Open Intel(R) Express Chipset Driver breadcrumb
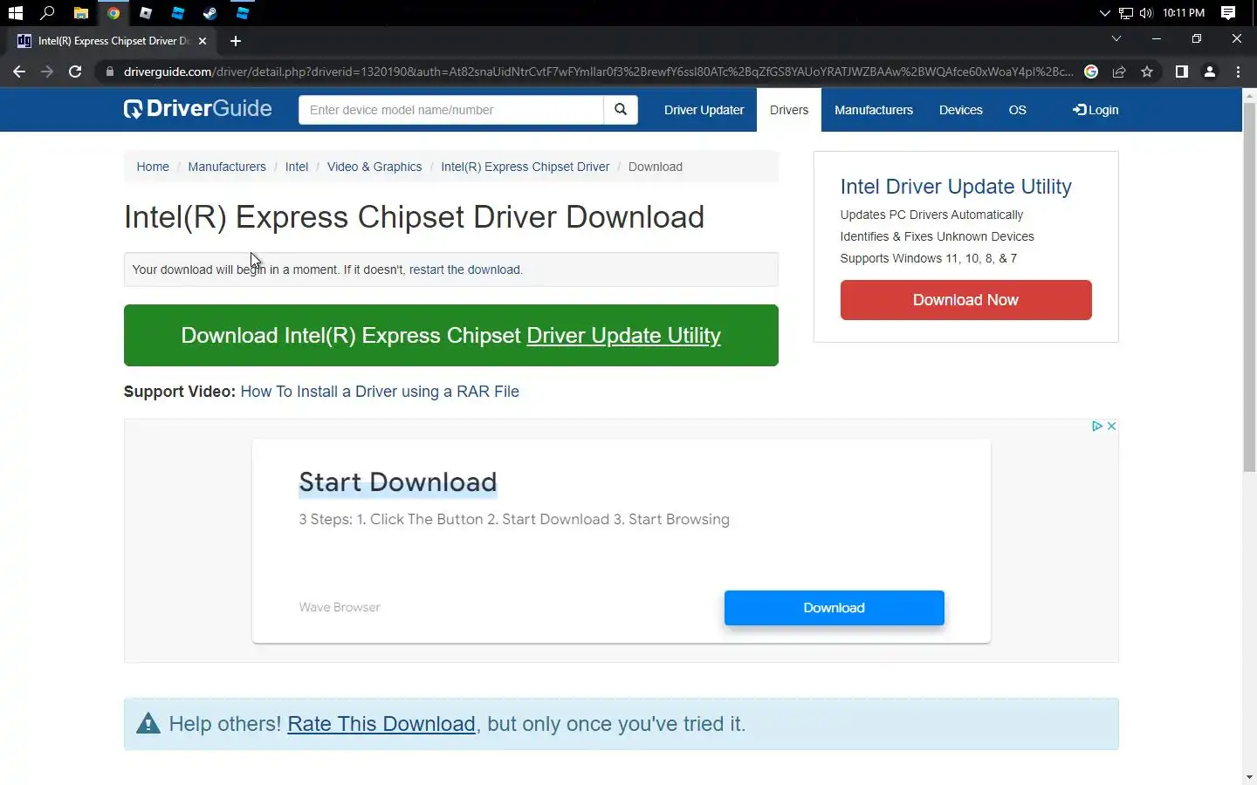 [525, 167]
